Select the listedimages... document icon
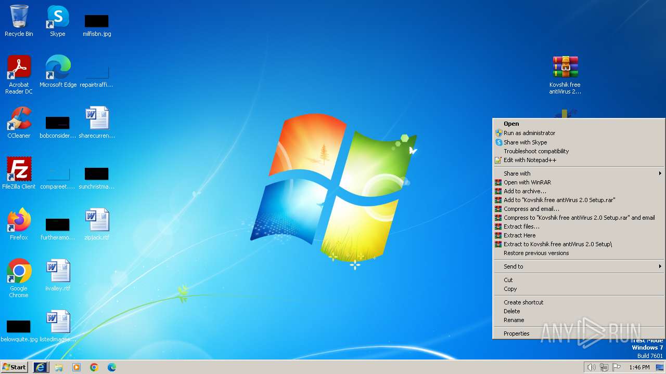The width and height of the screenshot is (666, 374). point(58,326)
